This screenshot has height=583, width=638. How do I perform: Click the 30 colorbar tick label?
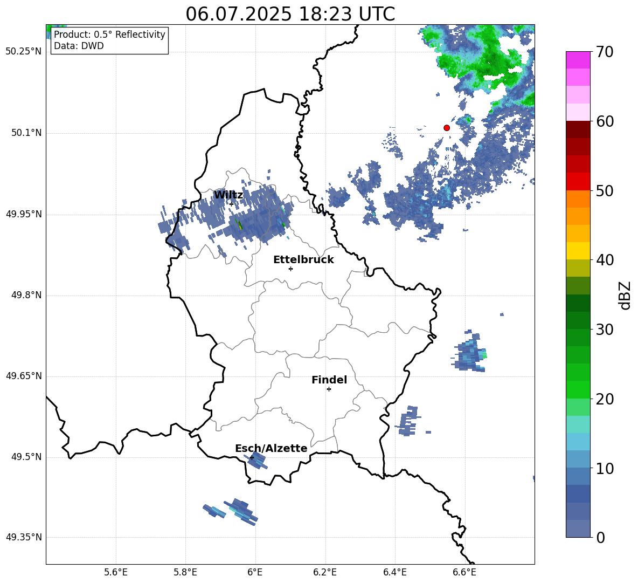pos(605,330)
